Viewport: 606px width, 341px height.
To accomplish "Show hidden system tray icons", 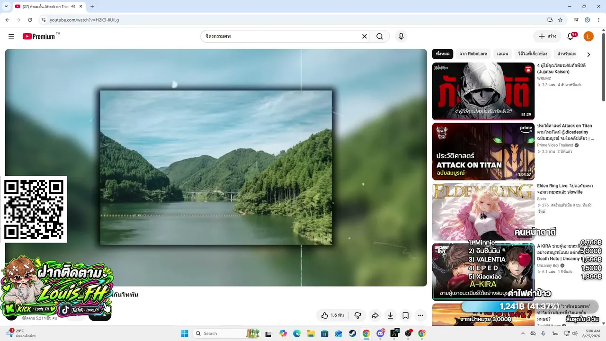I will tap(523, 333).
